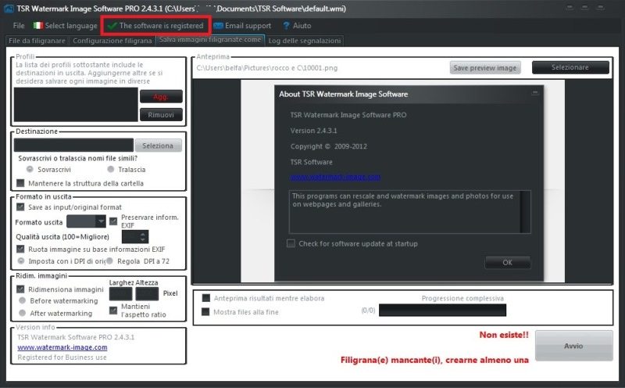Toggle Preservare inform. EXIF checkbox
This screenshot has height=388, width=625.
pos(113,221)
